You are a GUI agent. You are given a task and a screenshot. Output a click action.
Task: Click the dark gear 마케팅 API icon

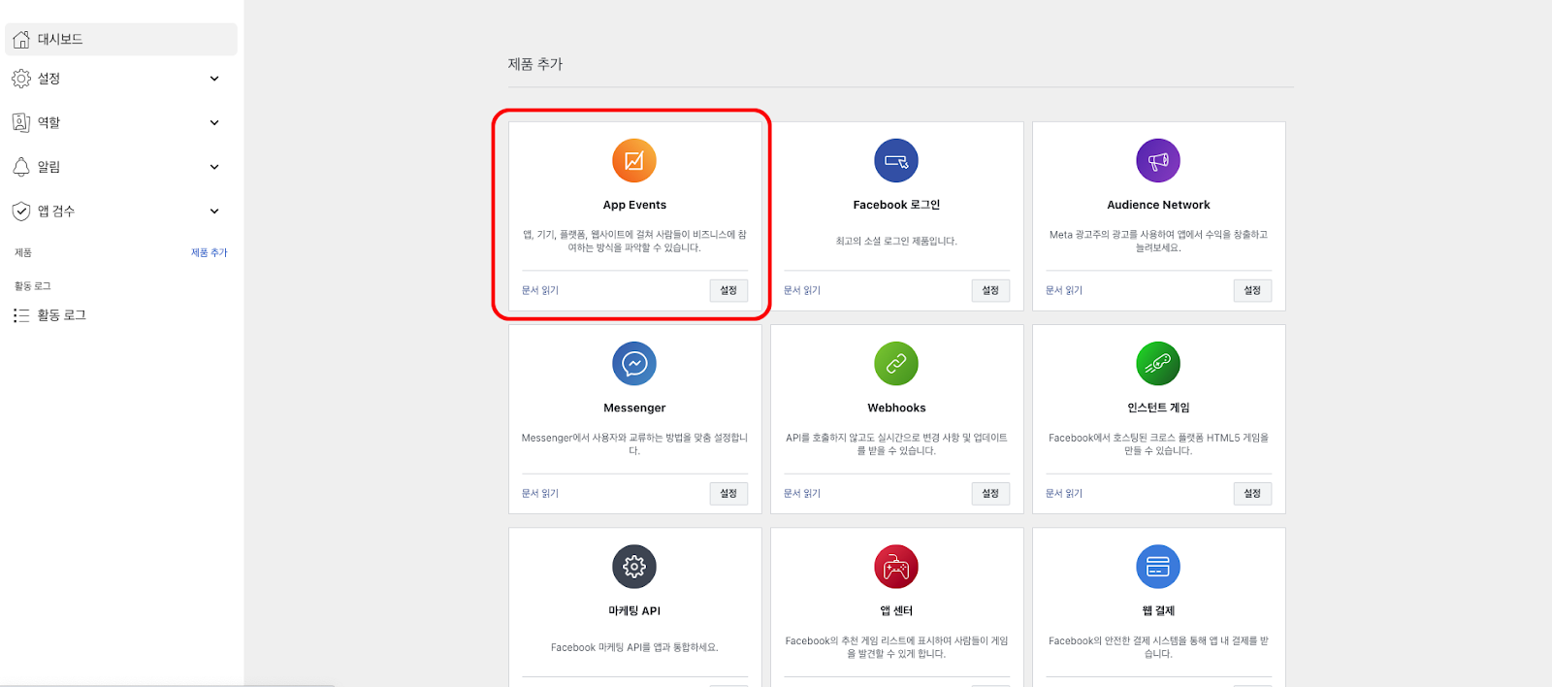pyautogui.click(x=634, y=567)
